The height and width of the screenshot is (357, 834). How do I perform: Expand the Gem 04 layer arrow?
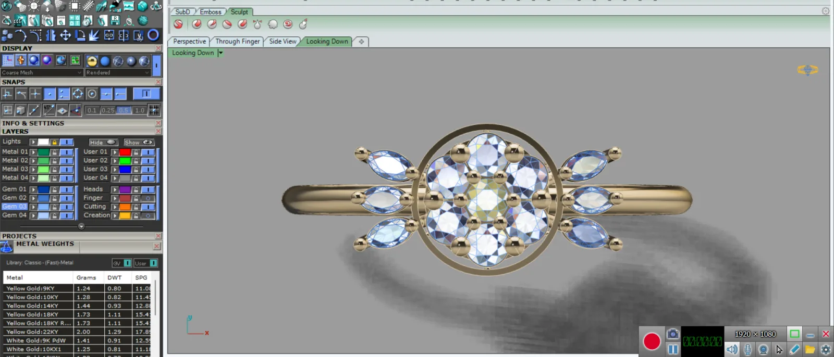pos(33,215)
